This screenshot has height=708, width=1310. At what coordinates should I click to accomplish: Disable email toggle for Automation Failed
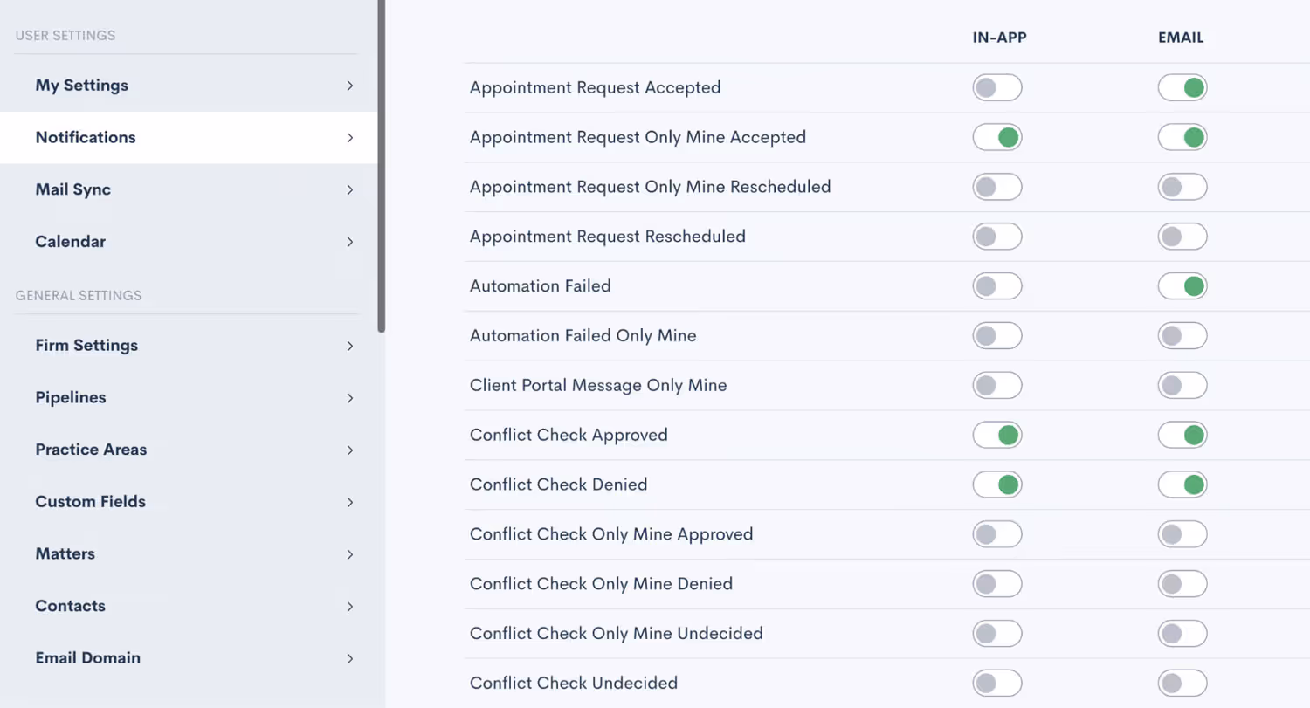(x=1182, y=285)
